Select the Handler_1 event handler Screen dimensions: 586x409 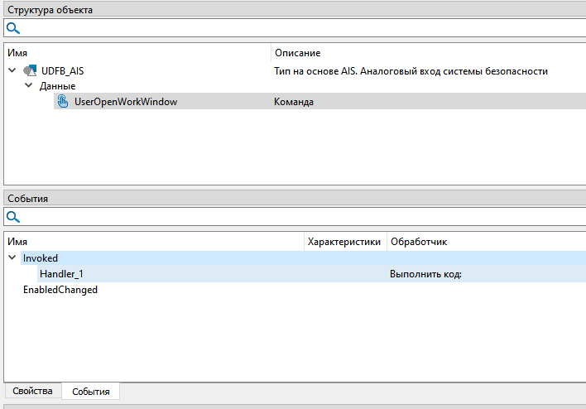point(61,274)
